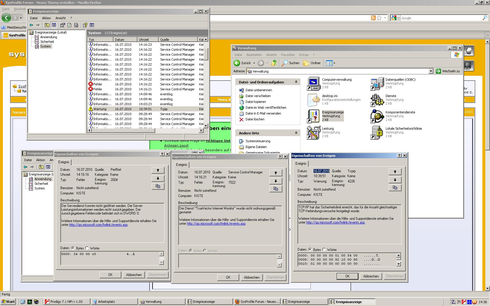Click the Start button in the taskbar
This screenshot has height=306, width=490.
(8, 302)
